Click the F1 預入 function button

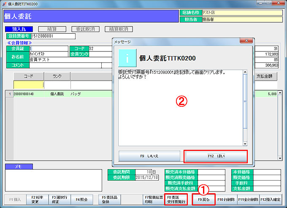pyautogui.click(x=15, y=200)
